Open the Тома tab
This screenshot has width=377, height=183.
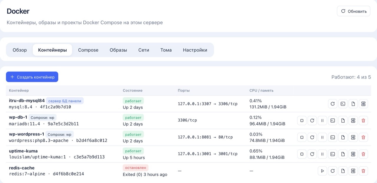pyautogui.click(x=166, y=50)
